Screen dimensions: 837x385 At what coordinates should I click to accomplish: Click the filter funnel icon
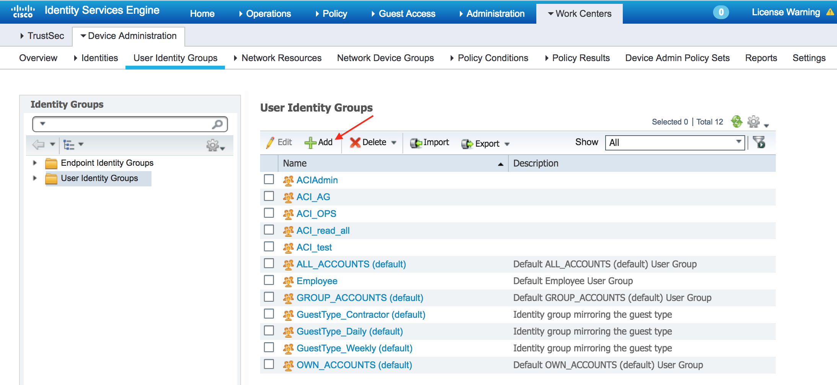point(759,142)
